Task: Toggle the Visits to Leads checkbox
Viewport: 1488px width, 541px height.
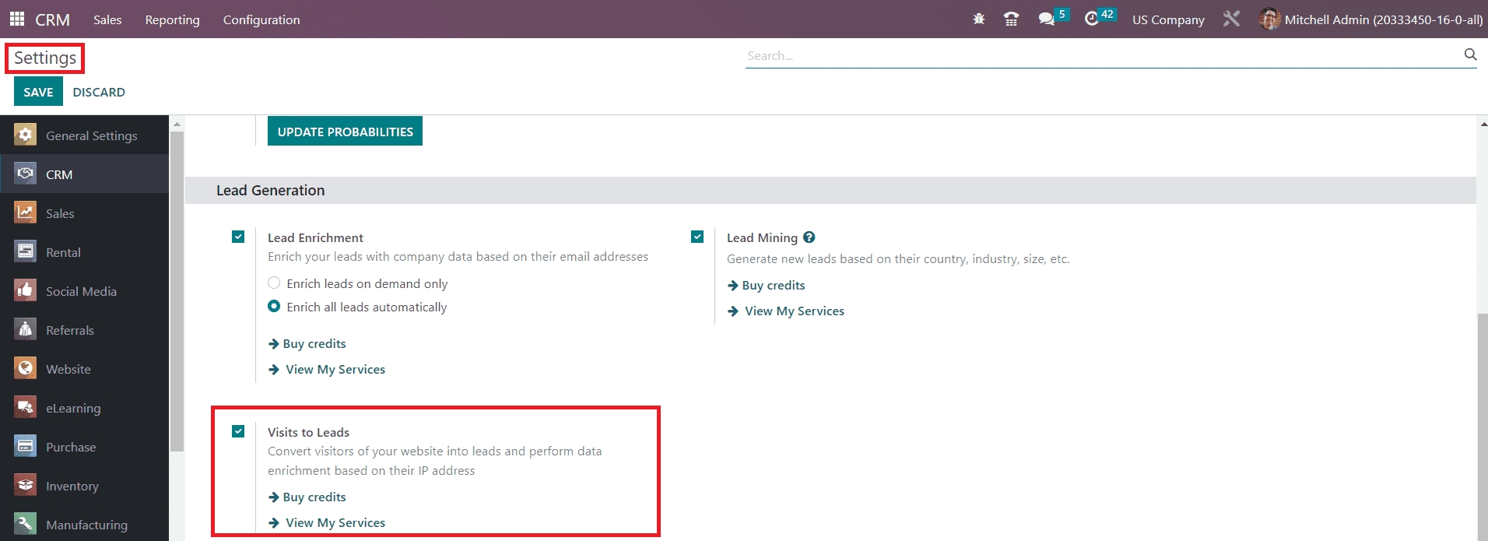Action: 238,431
